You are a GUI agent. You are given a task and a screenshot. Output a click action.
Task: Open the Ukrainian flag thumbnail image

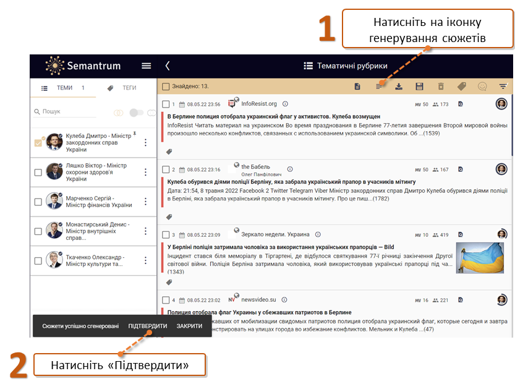[480, 258]
